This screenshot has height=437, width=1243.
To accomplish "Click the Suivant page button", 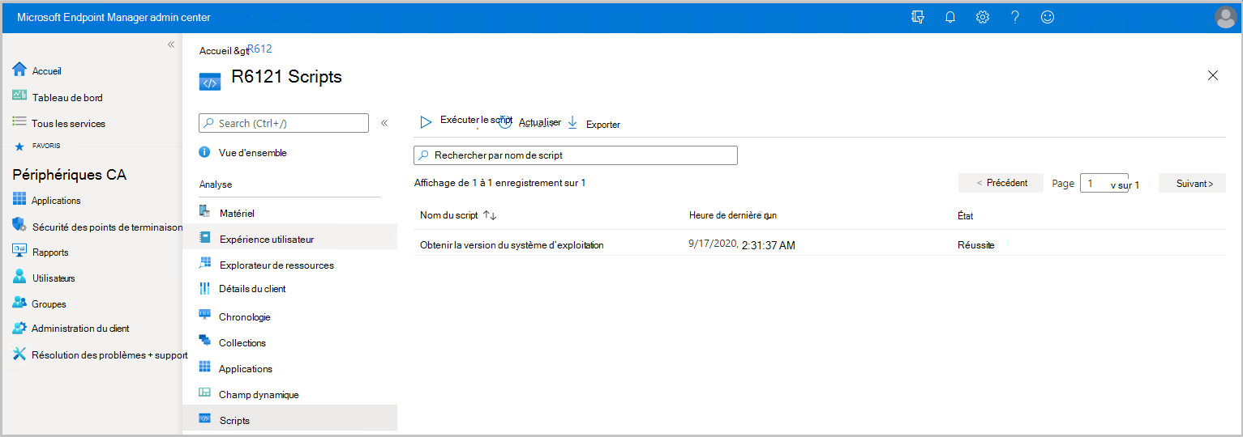I will (1192, 184).
